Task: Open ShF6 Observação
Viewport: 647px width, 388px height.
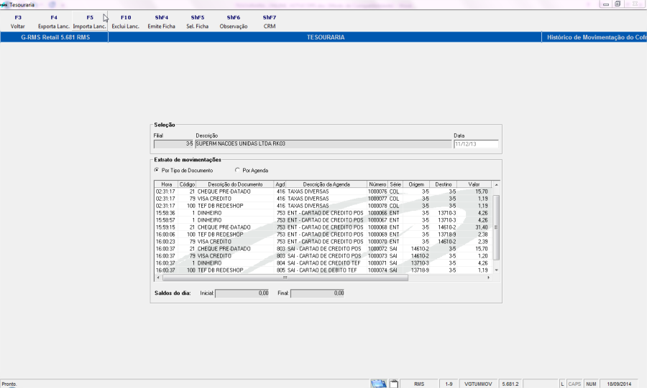Action: click(233, 22)
